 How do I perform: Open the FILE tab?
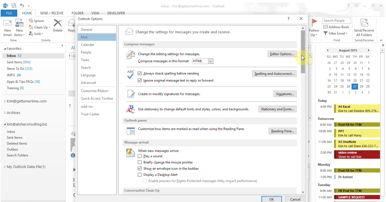click(x=9, y=13)
